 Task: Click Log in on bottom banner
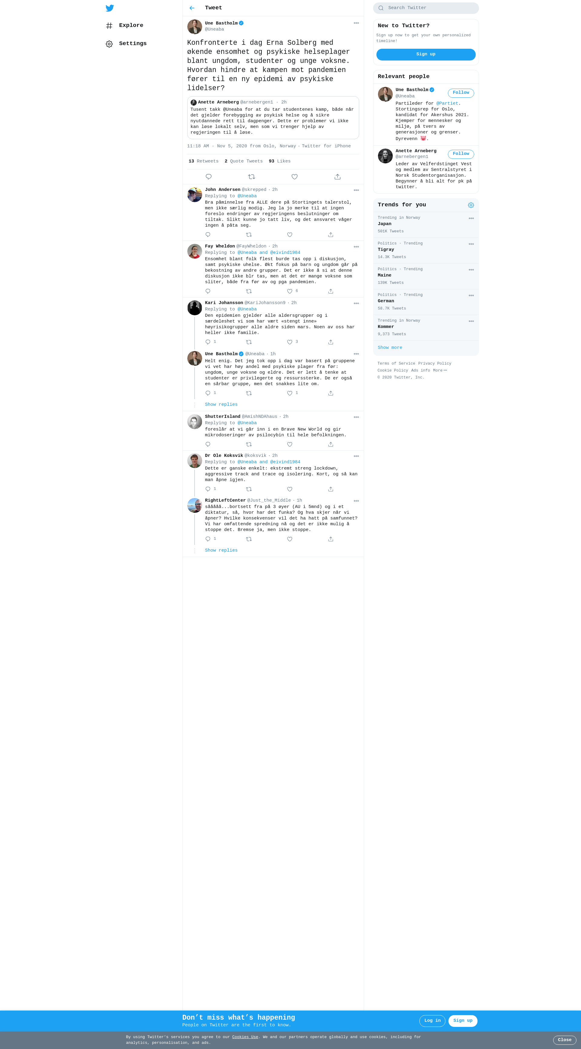pos(432,1021)
